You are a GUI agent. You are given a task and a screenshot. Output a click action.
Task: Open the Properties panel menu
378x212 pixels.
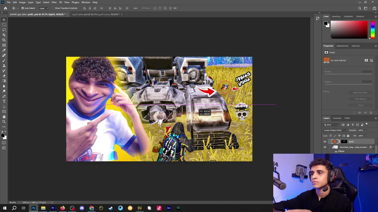click(376, 46)
